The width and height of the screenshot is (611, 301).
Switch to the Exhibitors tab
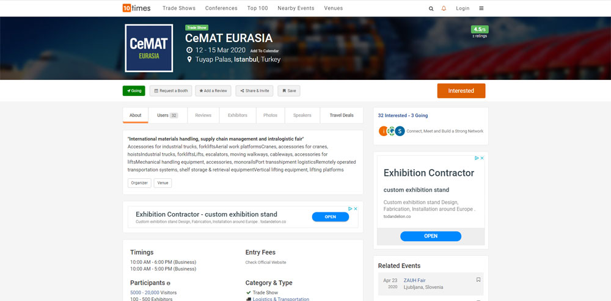click(x=238, y=115)
